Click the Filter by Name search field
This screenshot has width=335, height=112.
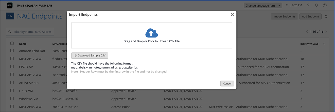coord(30,32)
